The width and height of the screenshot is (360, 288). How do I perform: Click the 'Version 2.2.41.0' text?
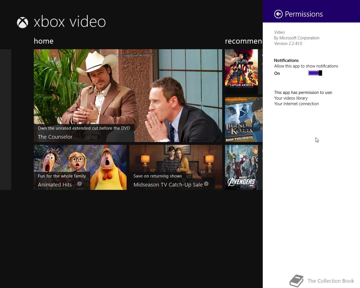pyautogui.click(x=288, y=44)
